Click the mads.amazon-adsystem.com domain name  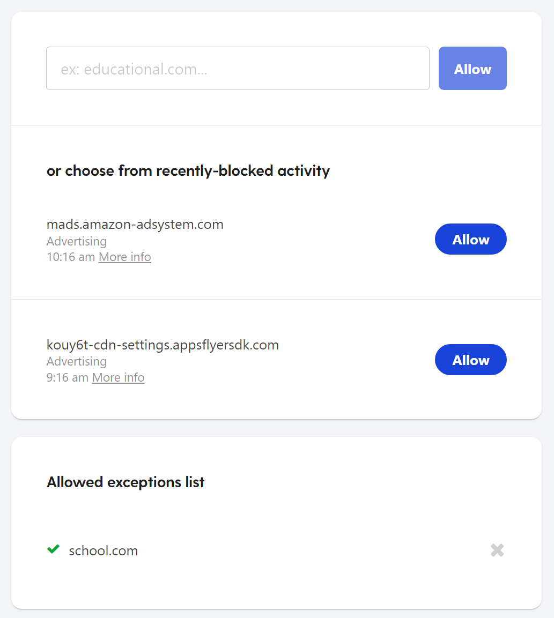(135, 224)
